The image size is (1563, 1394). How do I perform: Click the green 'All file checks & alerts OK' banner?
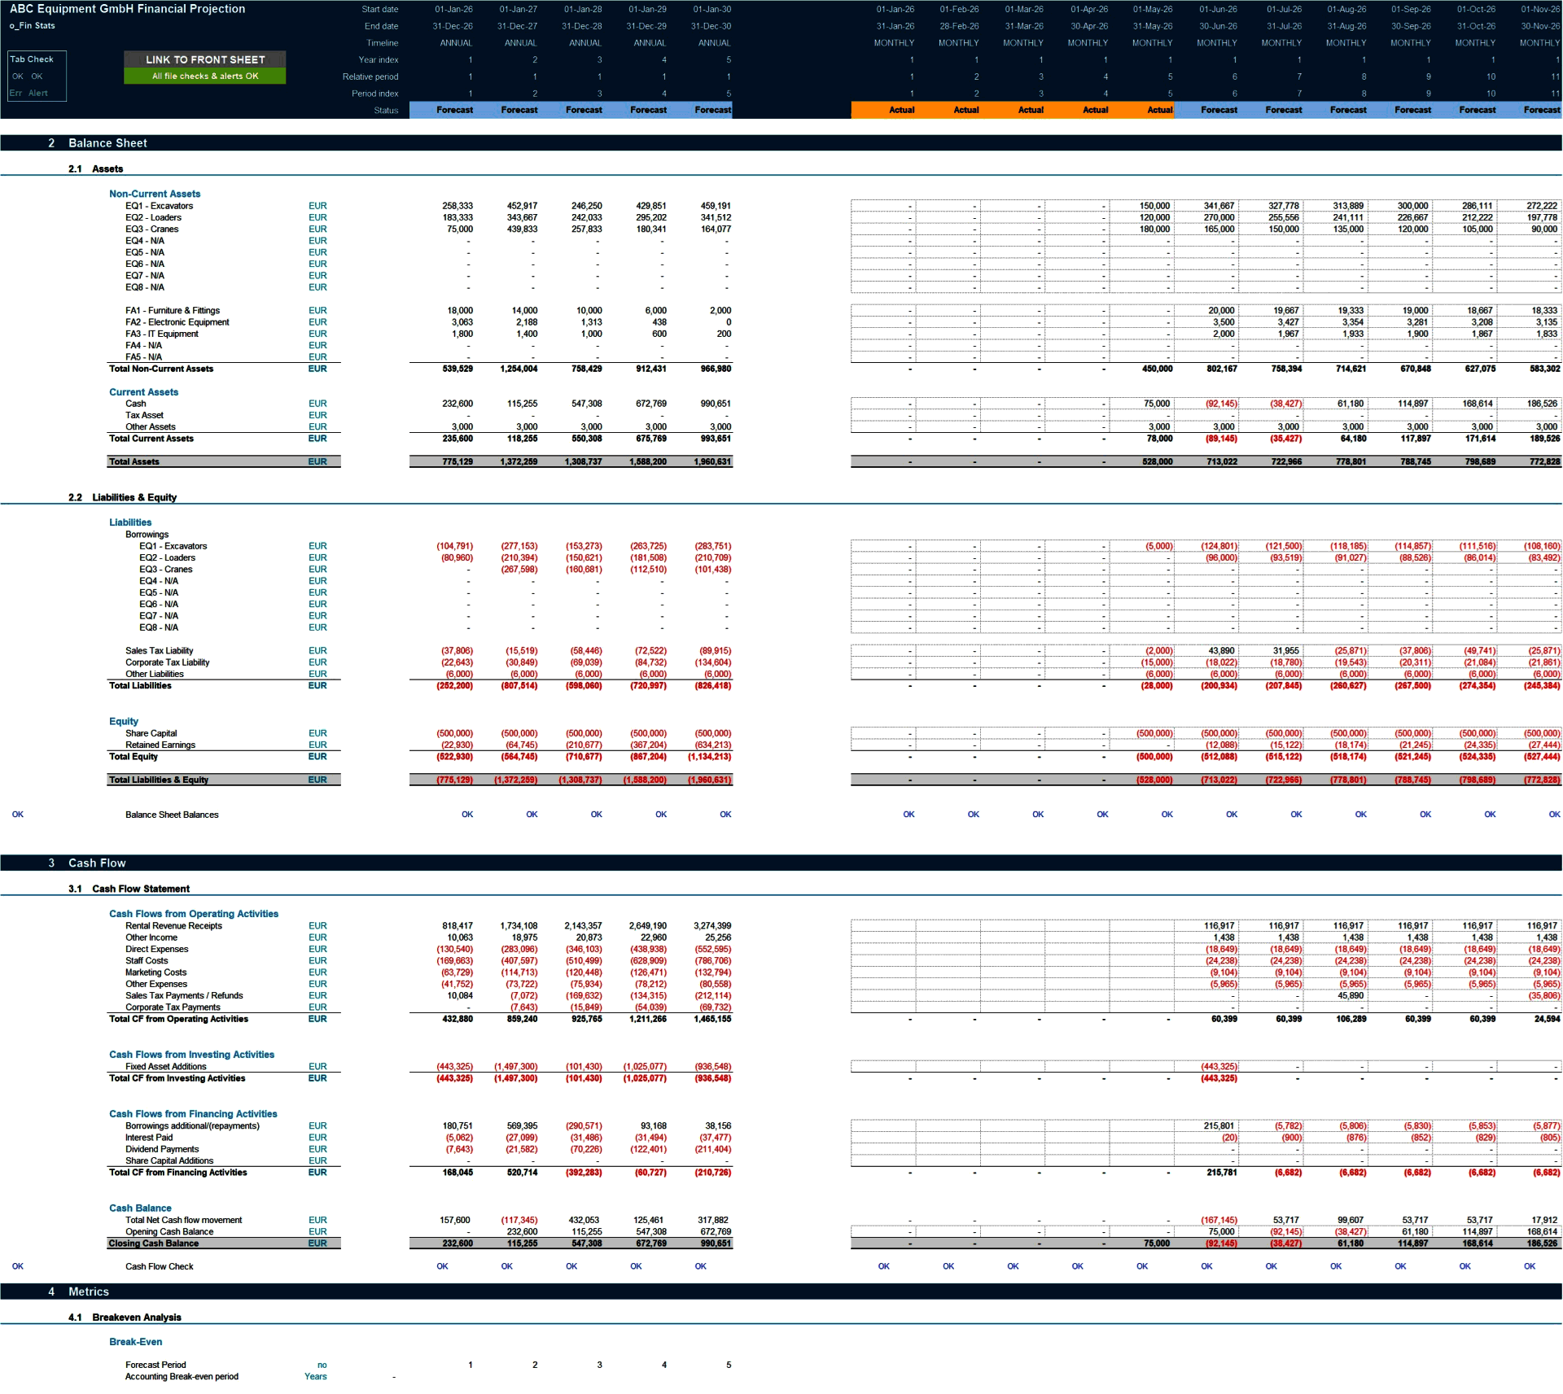204,76
